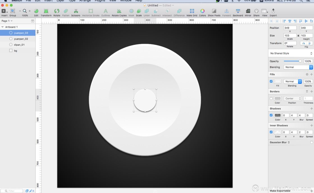The height and width of the screenshot is (193, 314).
Task: Click the Rotate input field
Action: pyautogui.click(x=290, y=43)
